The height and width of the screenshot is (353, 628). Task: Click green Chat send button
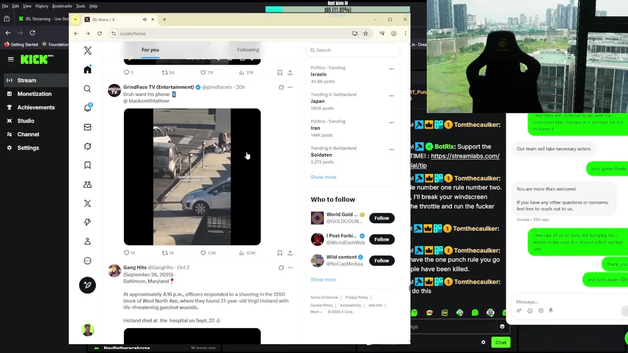tap(500, 342)
